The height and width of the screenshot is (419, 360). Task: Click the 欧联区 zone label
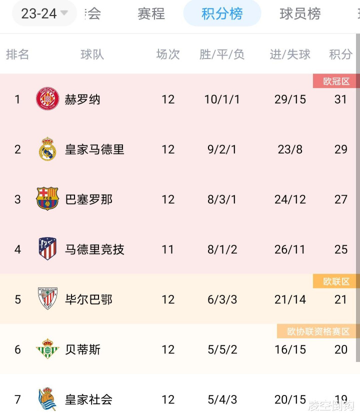coord(336,281)
